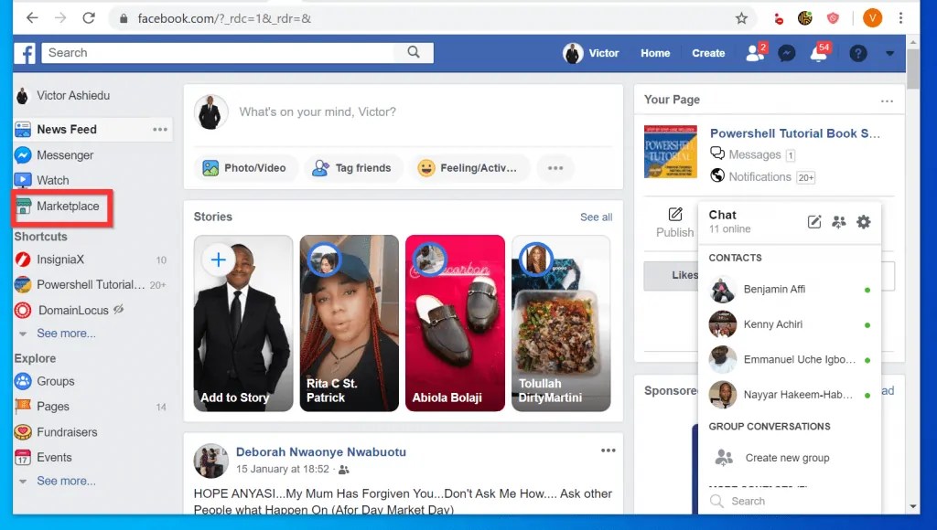Open Marketplace in the sidebar
The image size is (937, 530).
coord(68,207)
